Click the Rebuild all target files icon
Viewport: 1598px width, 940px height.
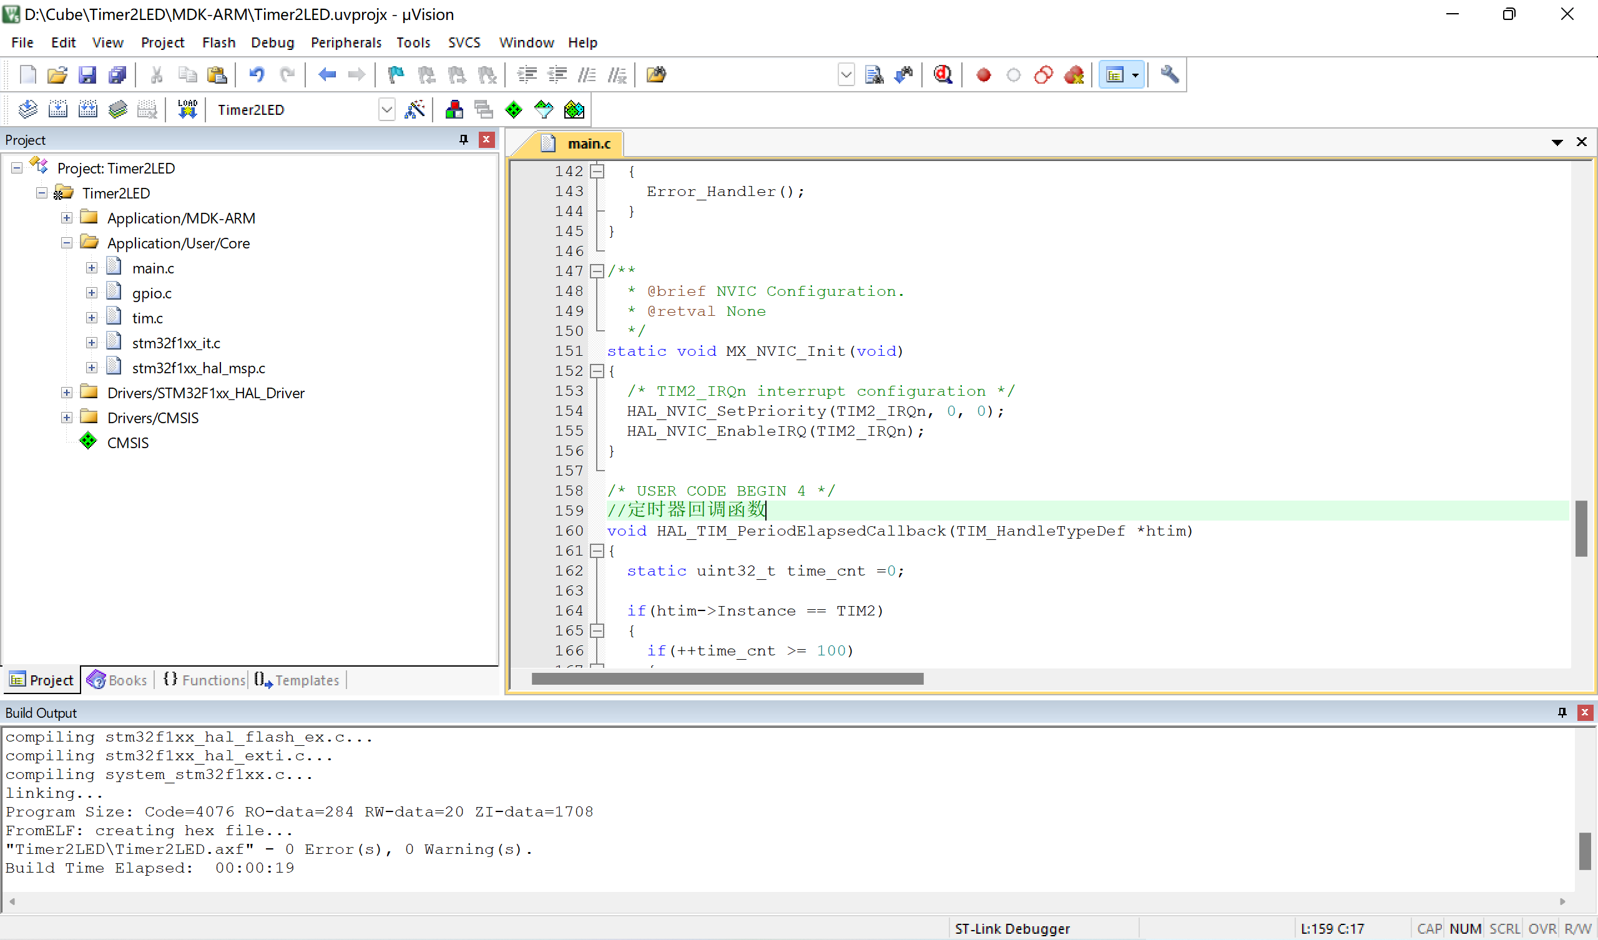[x=88, y=110]
